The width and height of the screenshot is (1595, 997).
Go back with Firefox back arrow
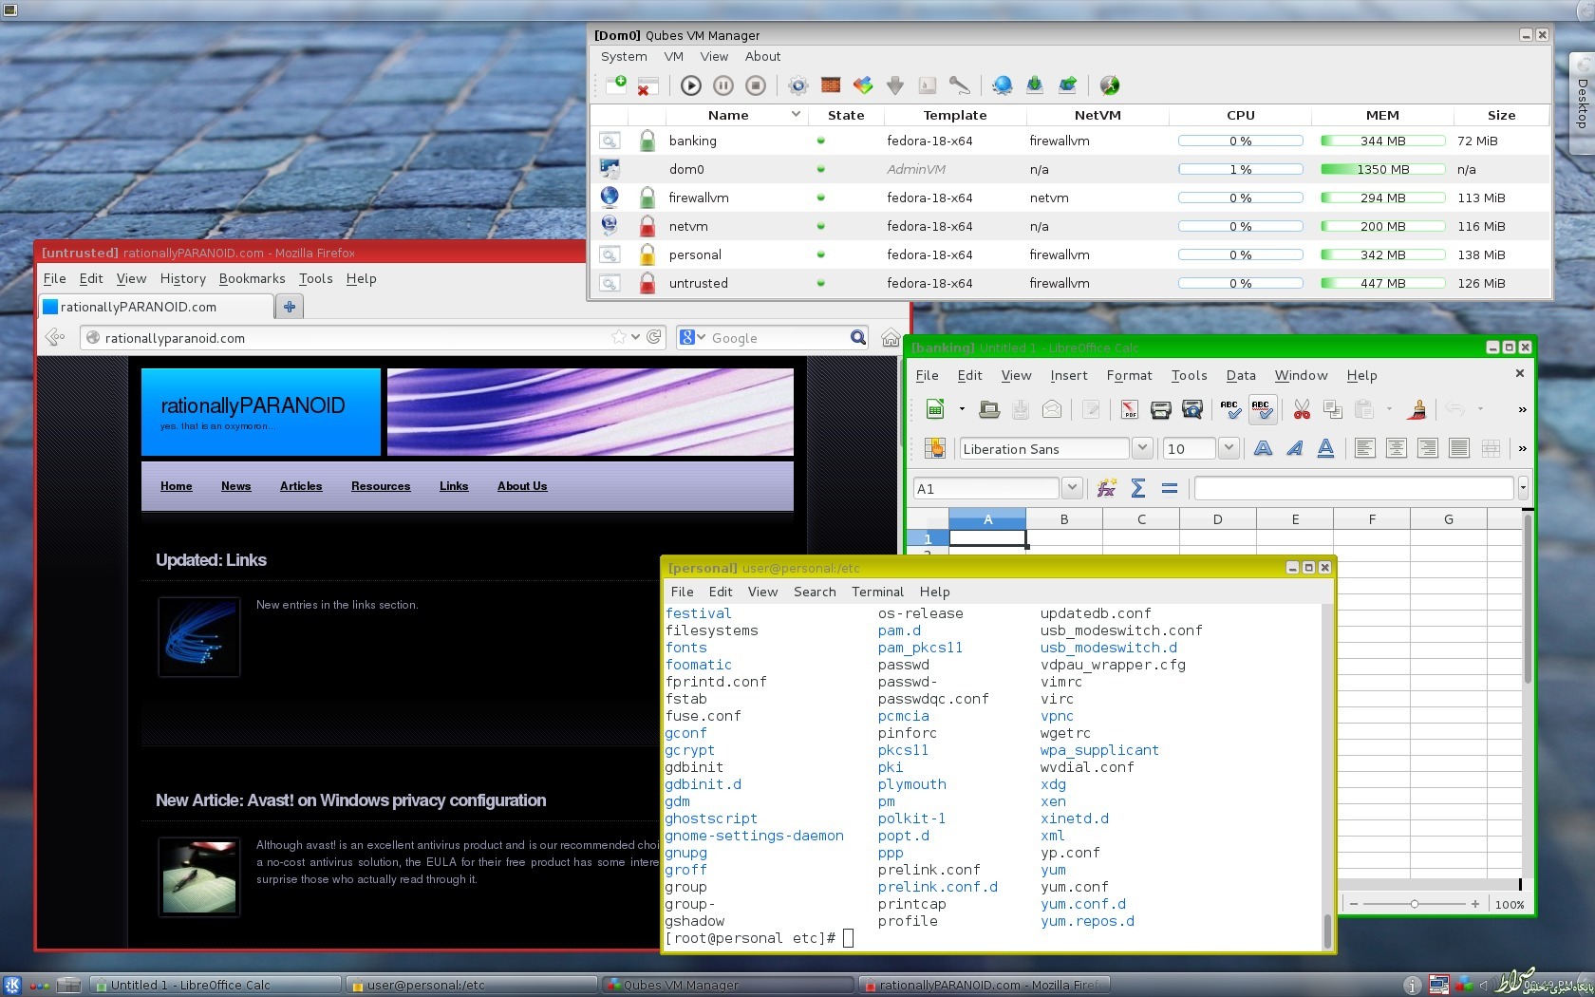[x=56, y=337]
